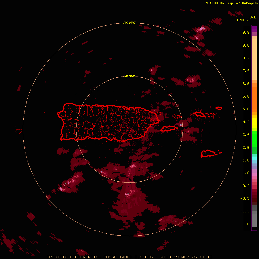The width and height of the screenshot is (259, 259).
Task: Click the -1.3 legend value
Action: (x=245, y=211)
